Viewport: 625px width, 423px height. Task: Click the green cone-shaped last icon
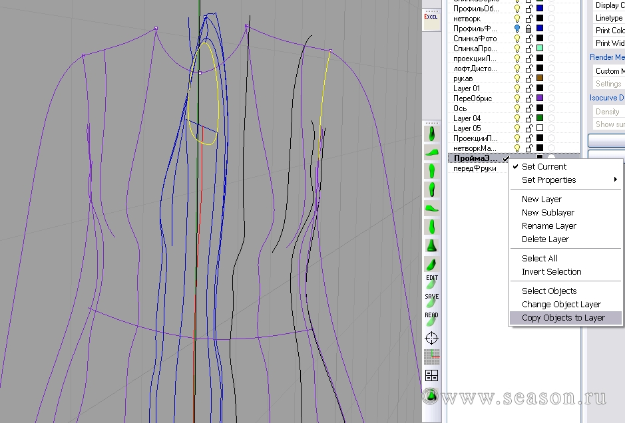tap(431, 245)
